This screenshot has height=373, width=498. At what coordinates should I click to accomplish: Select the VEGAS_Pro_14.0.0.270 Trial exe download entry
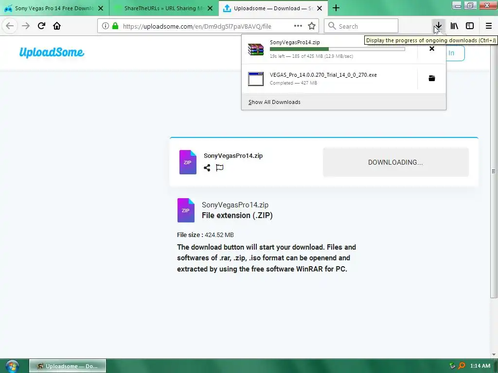point(329,79)
